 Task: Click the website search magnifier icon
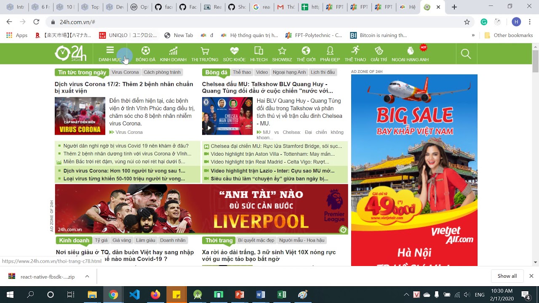(x=466, y=54)
